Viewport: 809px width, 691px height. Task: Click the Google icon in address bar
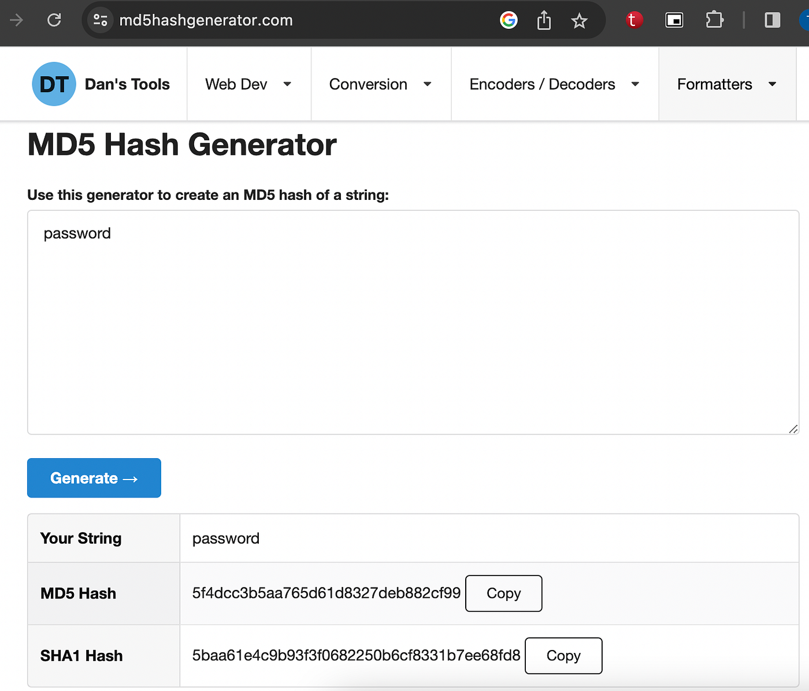point(509,20)
